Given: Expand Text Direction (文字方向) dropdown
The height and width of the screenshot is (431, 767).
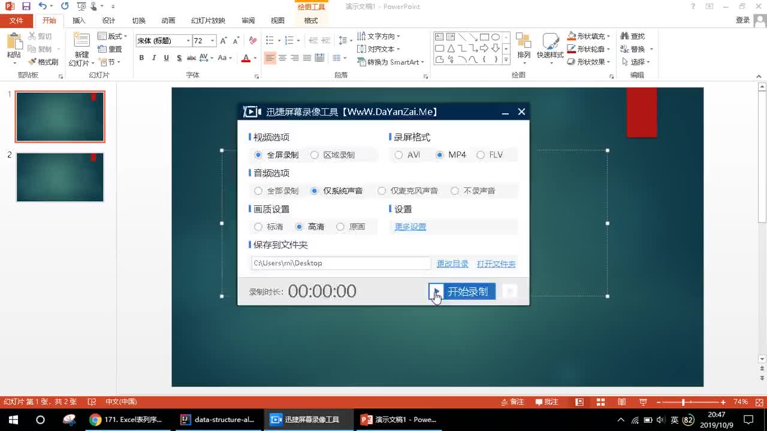Looking at the screenshot, I should tap(379, 37).
